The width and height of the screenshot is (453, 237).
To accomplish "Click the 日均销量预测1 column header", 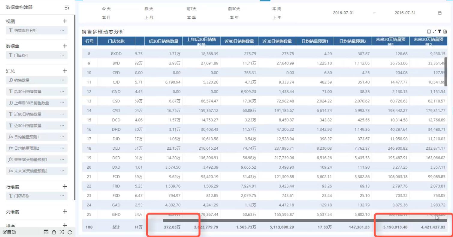I will click(315, 41).
